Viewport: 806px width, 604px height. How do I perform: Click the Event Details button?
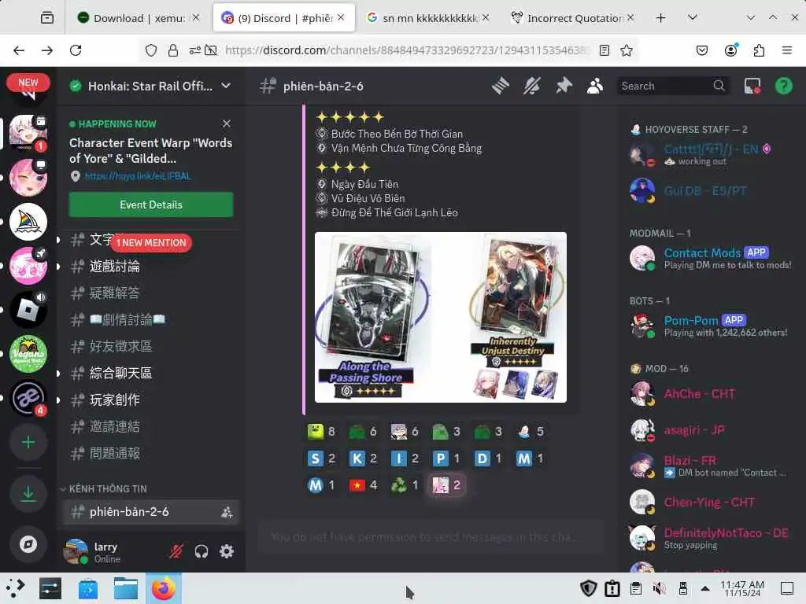pos(151,204)
